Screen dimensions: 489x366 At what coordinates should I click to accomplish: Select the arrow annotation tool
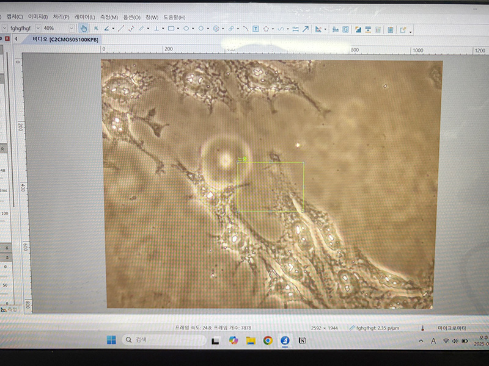tap(306, 29)
